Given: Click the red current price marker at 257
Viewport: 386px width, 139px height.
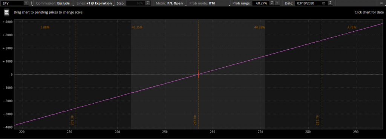Looking at the screenshot, I should (x=198, y=74).
